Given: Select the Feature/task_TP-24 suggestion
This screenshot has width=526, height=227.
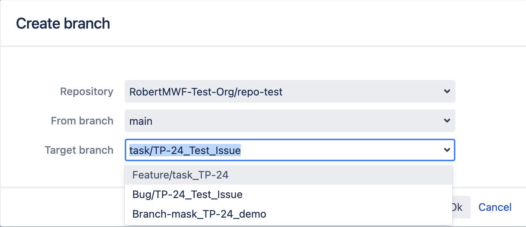Looking at the screenshot, I should coord(180,175).
